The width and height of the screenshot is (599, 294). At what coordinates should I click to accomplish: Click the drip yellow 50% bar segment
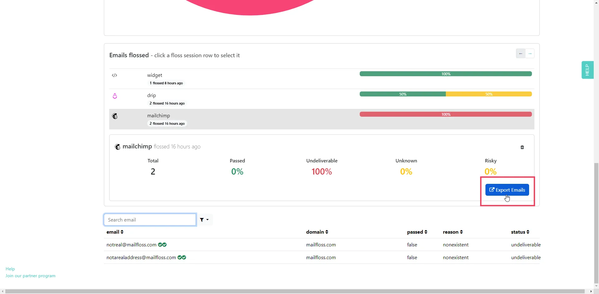[x=489, y=94]
